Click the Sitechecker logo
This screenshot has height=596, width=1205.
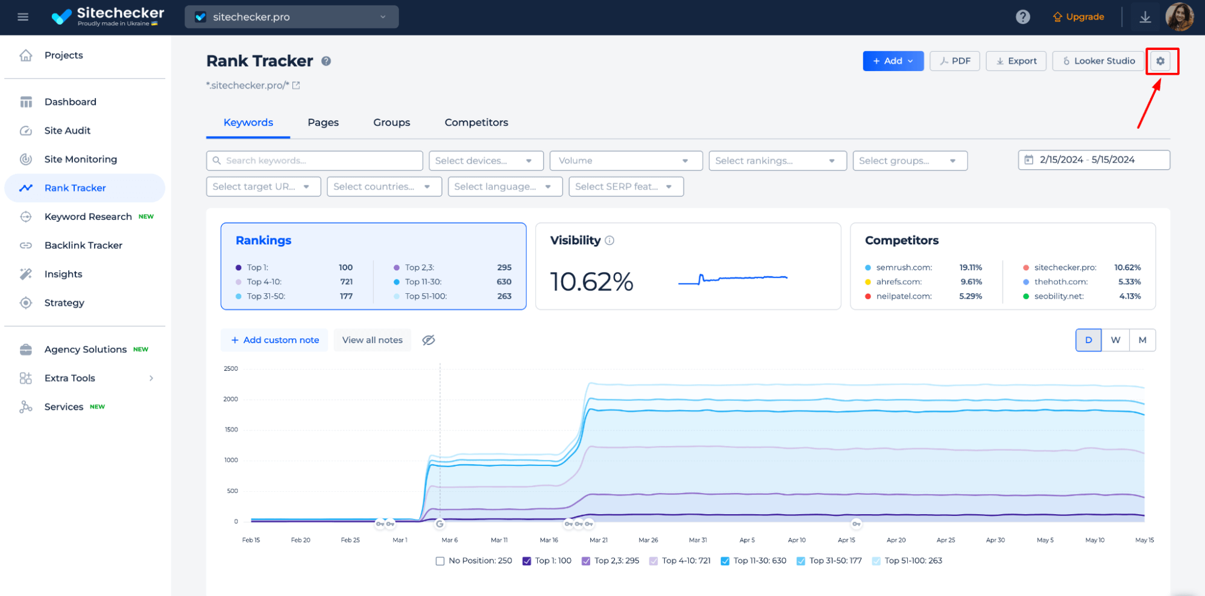point(108,16)
